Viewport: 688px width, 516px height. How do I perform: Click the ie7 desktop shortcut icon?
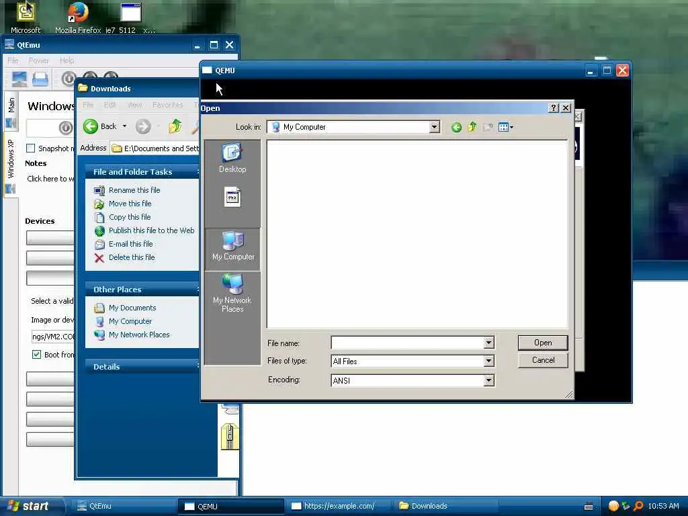coord(130,17)
